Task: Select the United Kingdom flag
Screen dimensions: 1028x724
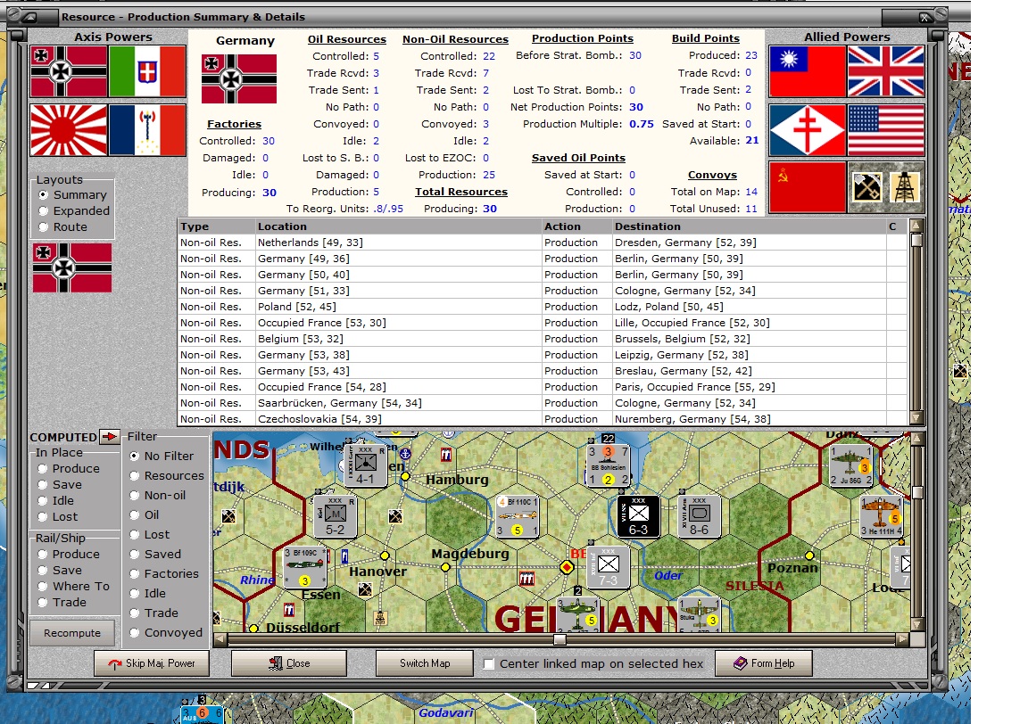Action: pos(886,71)
